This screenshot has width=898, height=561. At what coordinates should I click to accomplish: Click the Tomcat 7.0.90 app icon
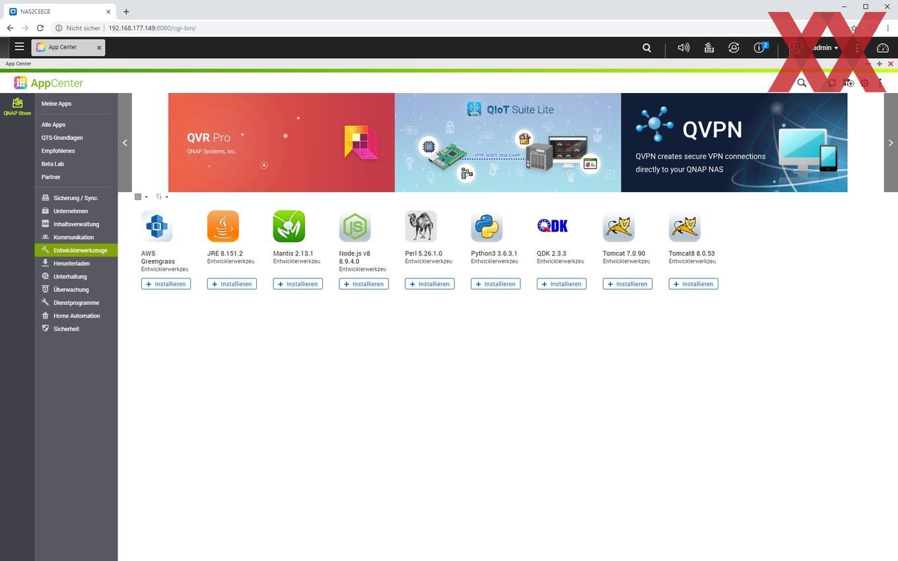(x=619, y=226)
